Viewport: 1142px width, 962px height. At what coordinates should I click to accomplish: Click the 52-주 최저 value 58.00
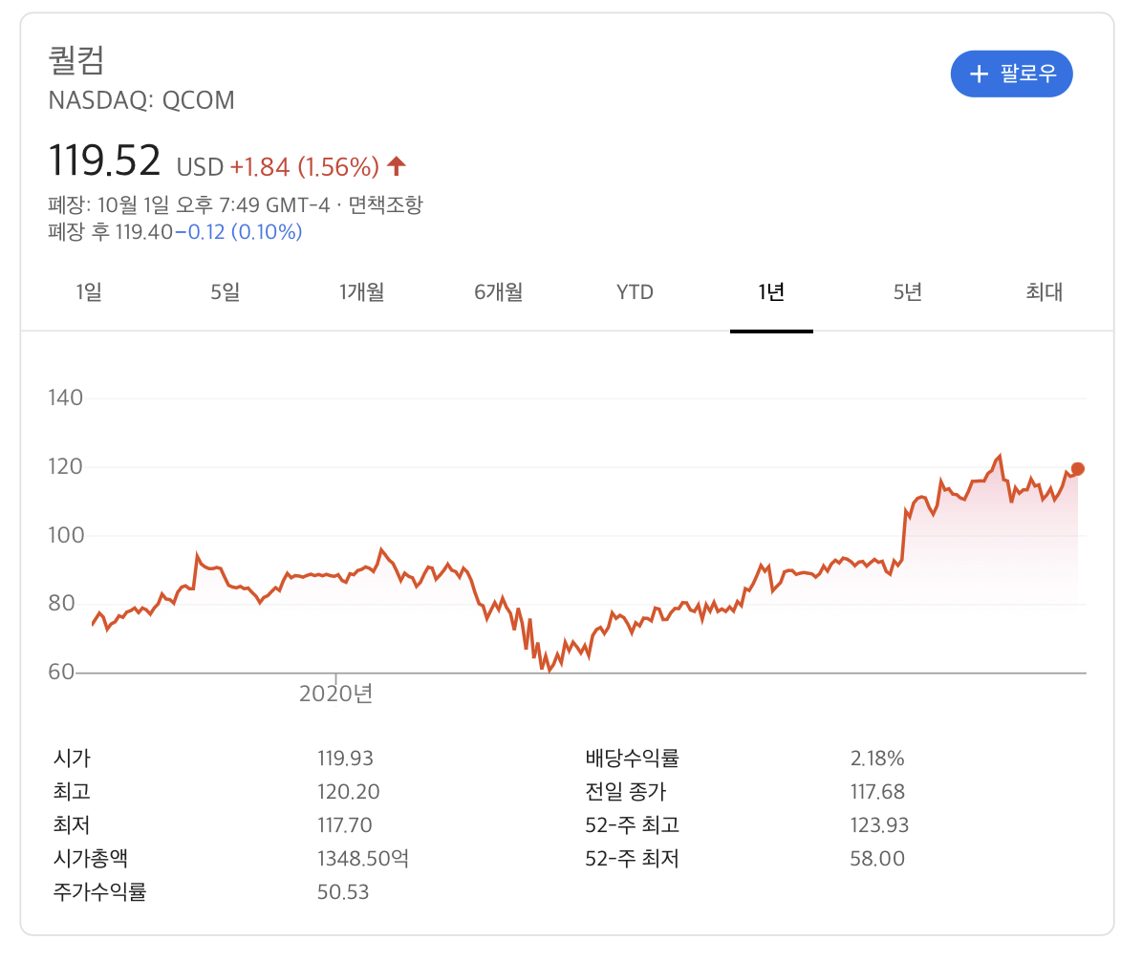click(877, 859)
